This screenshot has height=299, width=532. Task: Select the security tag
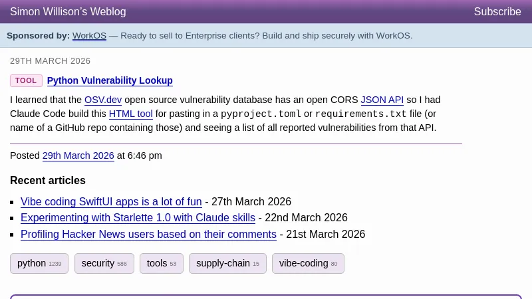coord(104,264)
